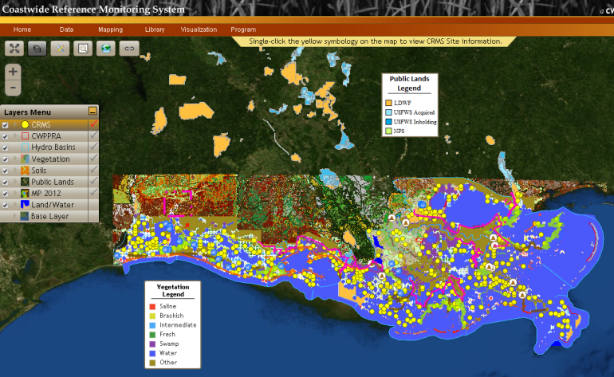614x377 pixels.
Task: Click the orange LDWF legend swatch
Action: 388,103
